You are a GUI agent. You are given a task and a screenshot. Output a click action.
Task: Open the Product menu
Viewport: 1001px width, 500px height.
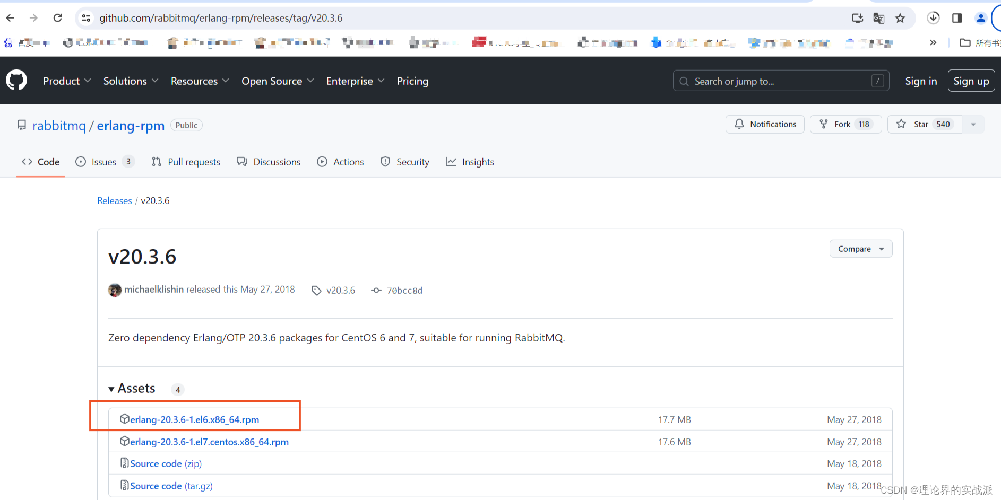click(x=67, y=81)
